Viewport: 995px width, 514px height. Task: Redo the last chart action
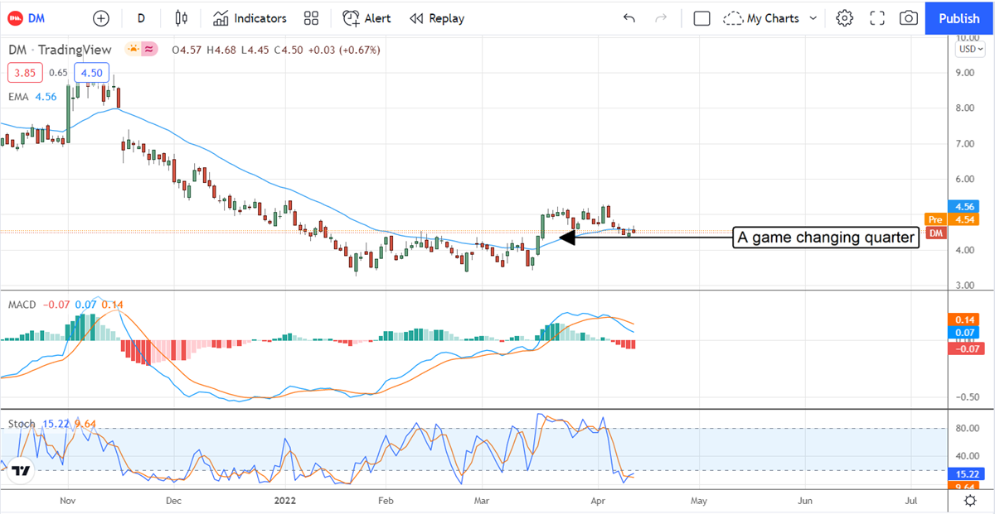point(661,18)
